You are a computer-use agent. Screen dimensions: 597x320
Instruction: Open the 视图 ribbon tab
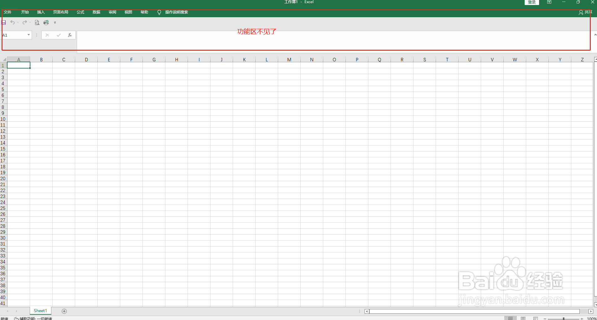coord(128,12)
